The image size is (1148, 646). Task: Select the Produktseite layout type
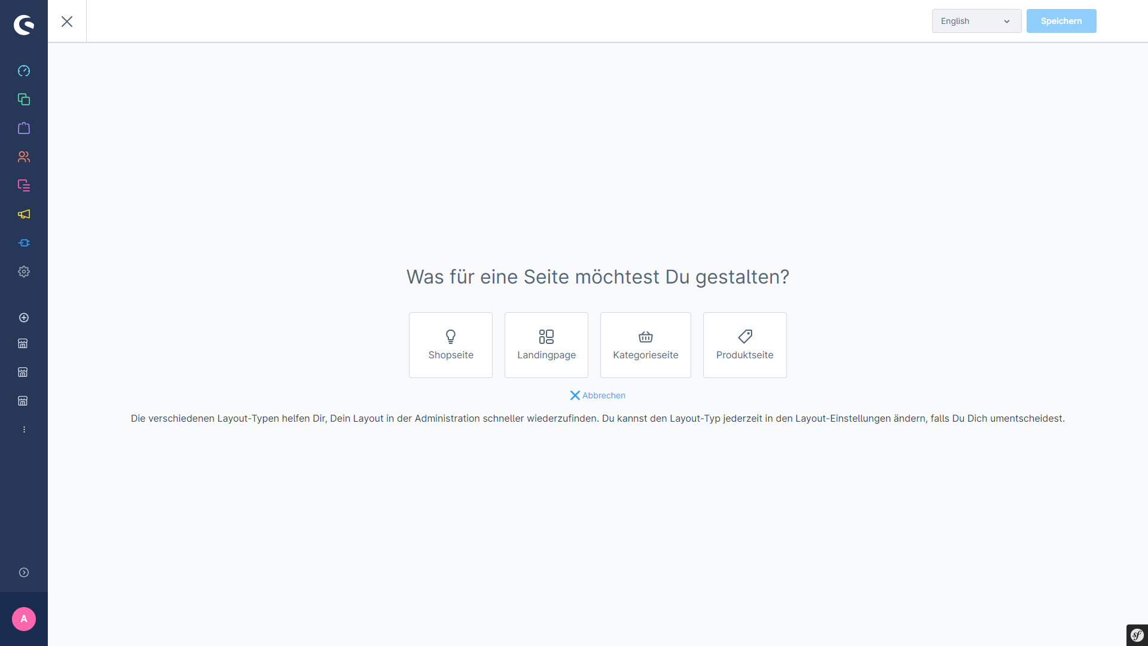[x=744, y=345]
